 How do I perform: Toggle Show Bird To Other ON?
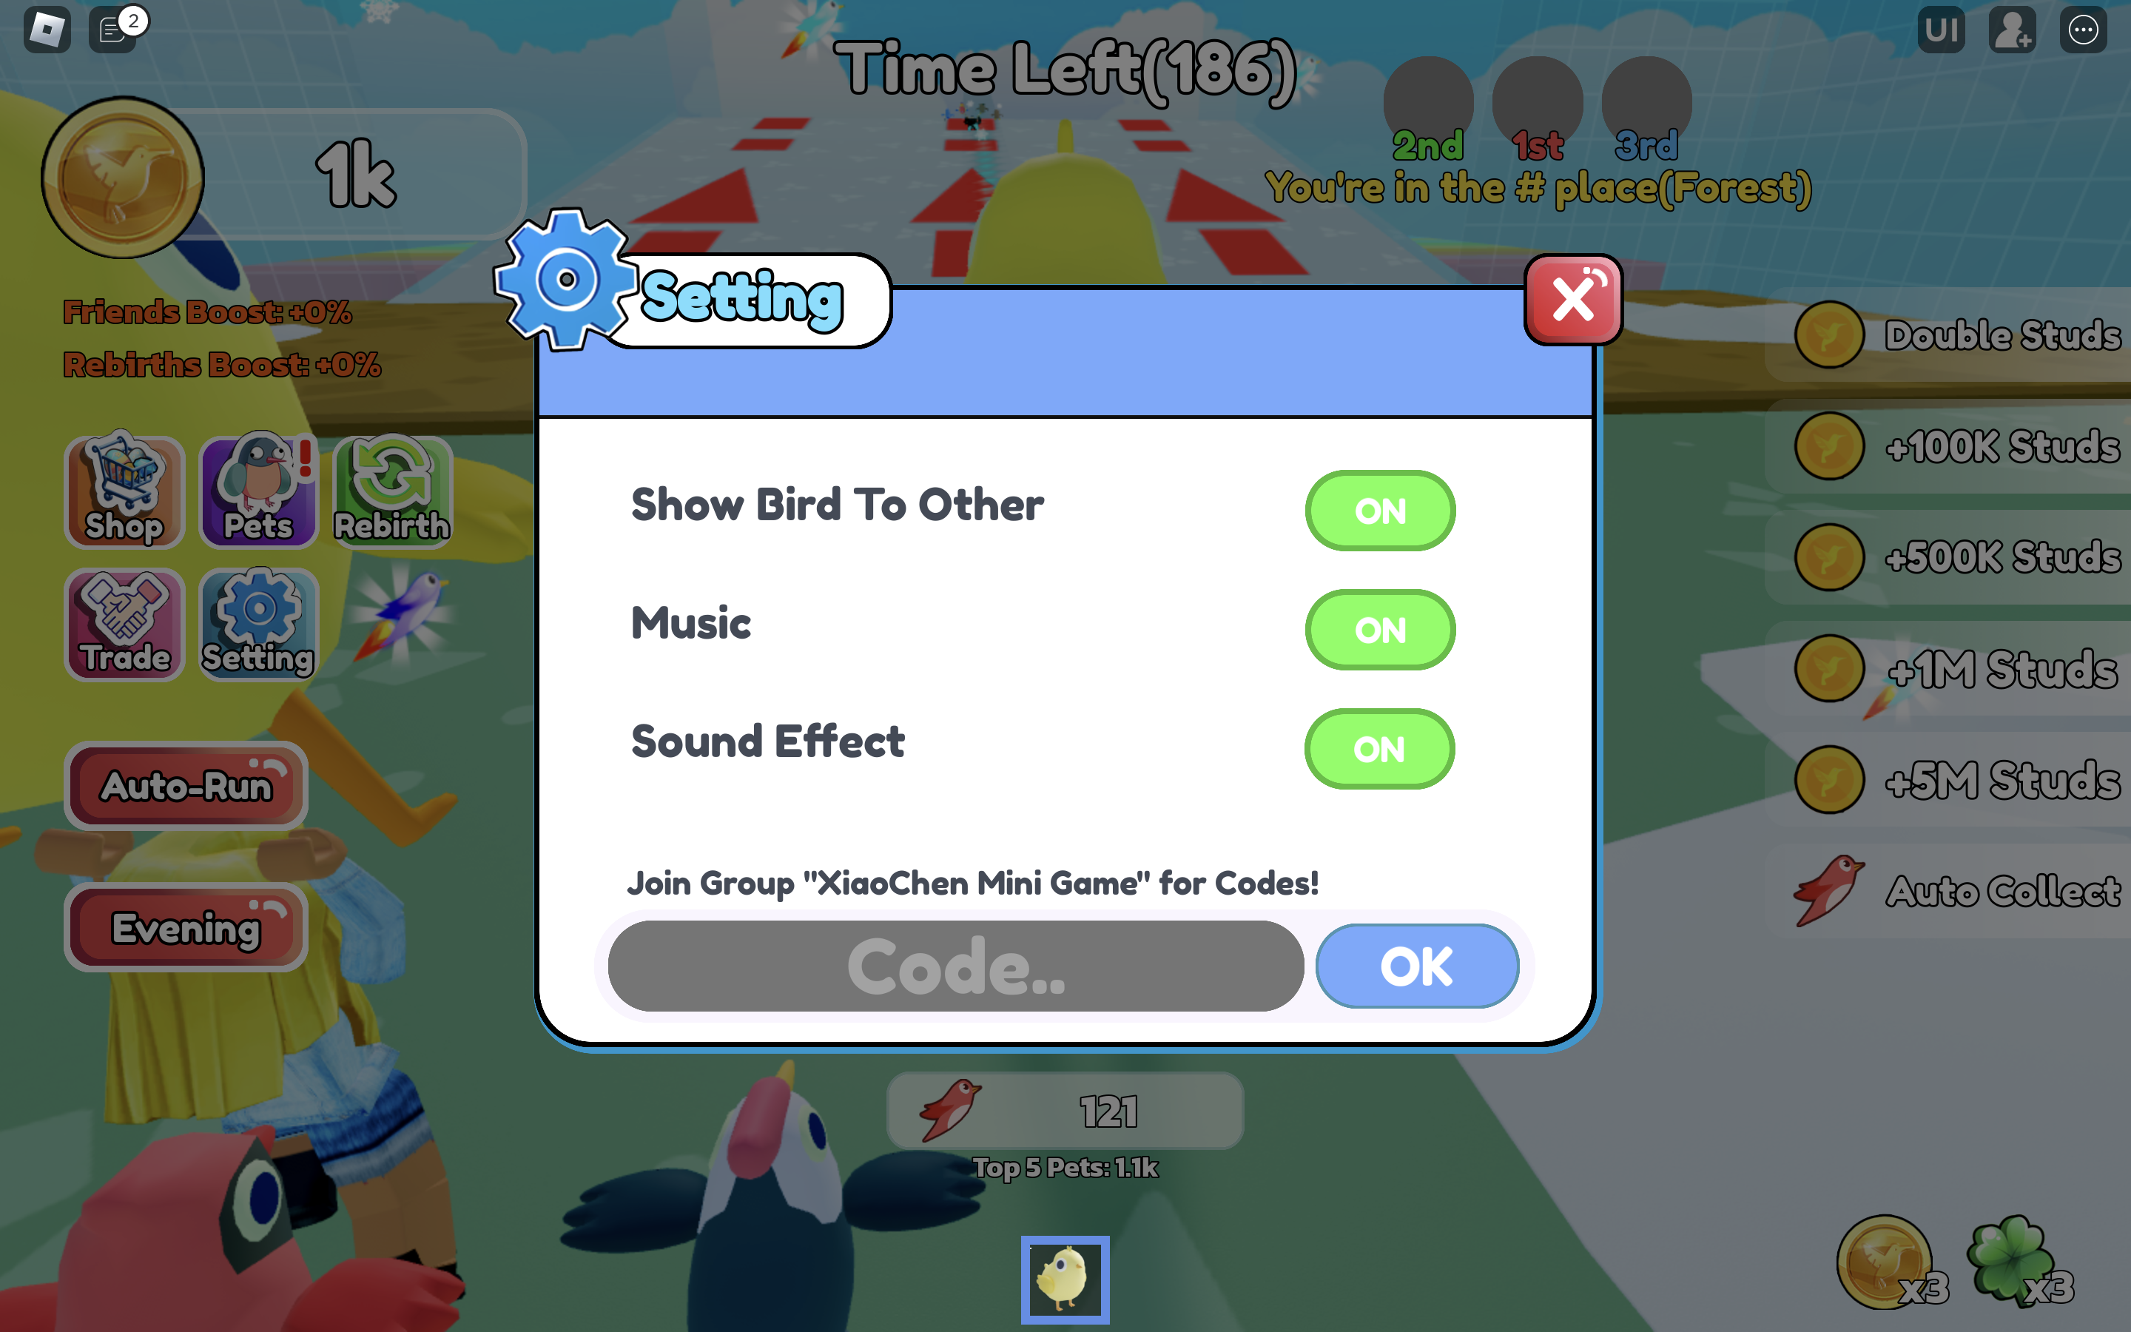[x=1376, y=509]
